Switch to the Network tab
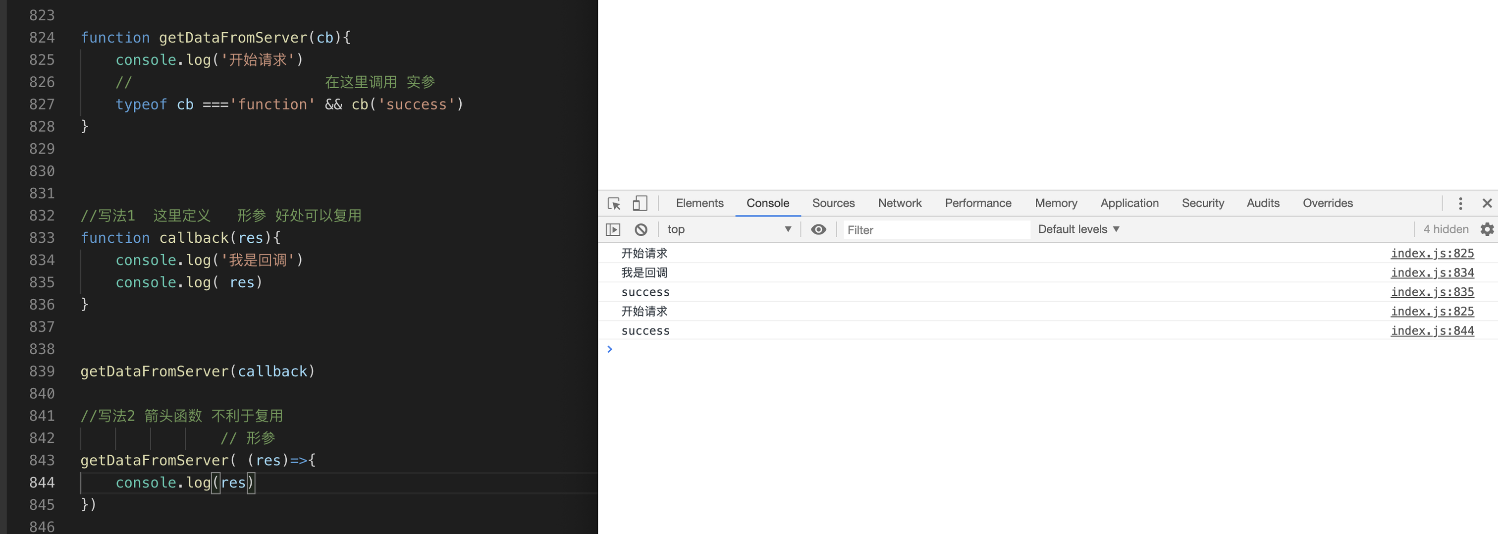This screenshot has height=534, width=1498. coord(900,203)
